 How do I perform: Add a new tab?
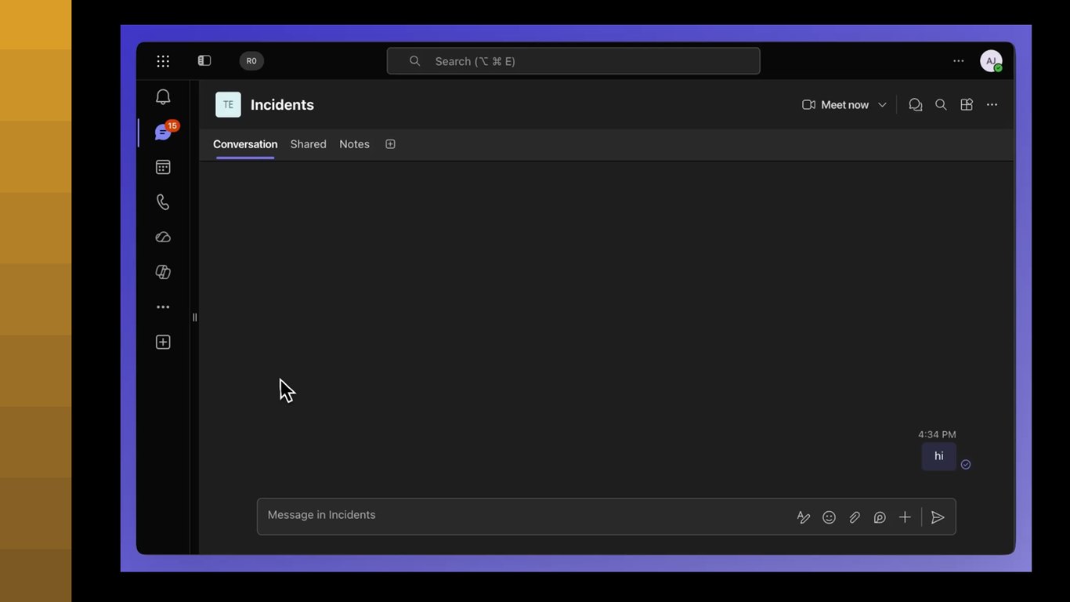(x=390, y=144)
